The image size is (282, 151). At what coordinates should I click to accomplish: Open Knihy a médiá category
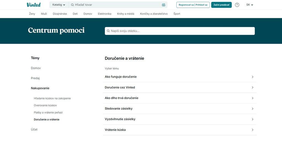click(x=126, y=14)
